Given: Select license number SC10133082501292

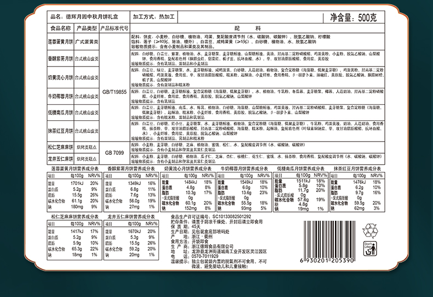Looking at the screenshot, I should [x=232, y=217].
